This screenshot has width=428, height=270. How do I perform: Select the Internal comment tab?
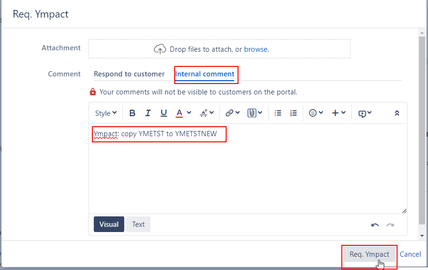point(205,74)
